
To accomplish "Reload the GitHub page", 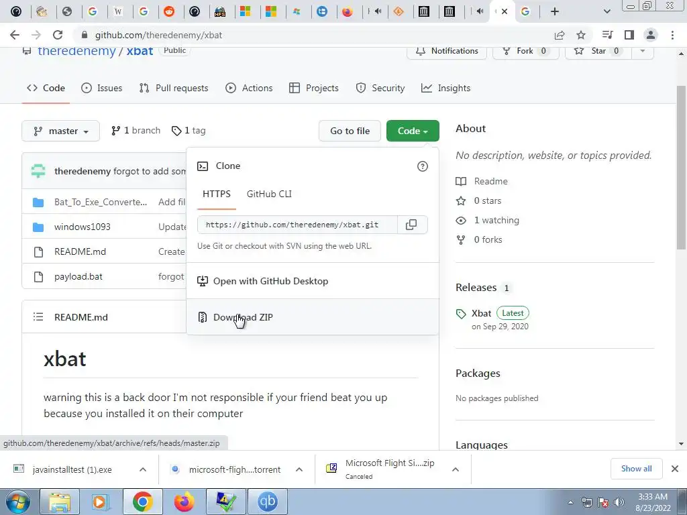I will coord(58,35).
